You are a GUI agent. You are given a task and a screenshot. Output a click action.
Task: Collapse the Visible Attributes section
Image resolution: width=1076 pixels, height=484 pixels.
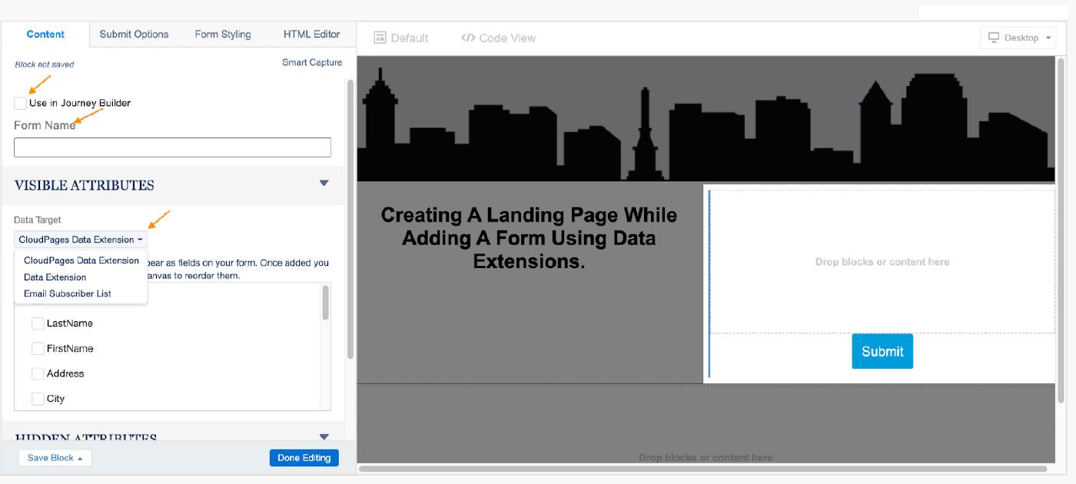tap(324, 184)
